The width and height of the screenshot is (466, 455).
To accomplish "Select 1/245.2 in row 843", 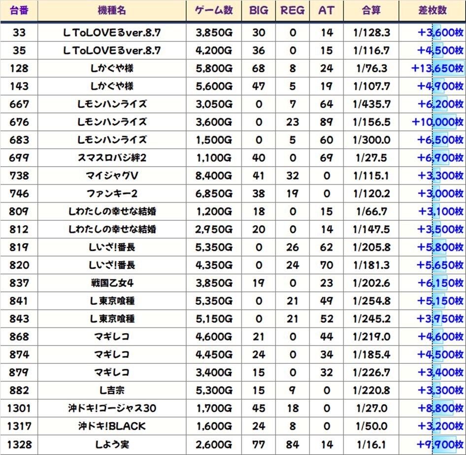I will [x=371, y=319].
